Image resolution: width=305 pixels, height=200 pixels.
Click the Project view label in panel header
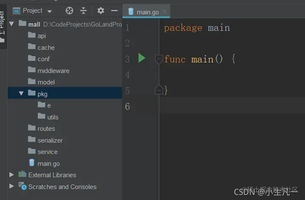[33, 11]
